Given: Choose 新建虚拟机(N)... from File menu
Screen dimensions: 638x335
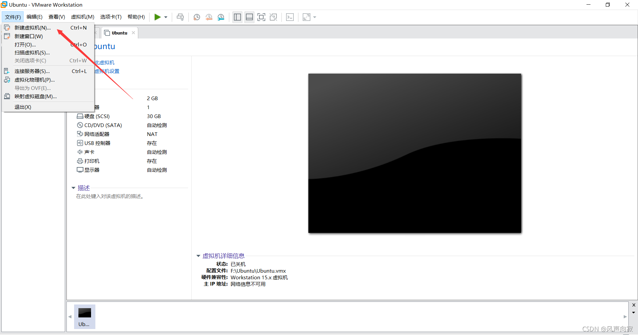Looking at the screenshot, I should 48,28.
